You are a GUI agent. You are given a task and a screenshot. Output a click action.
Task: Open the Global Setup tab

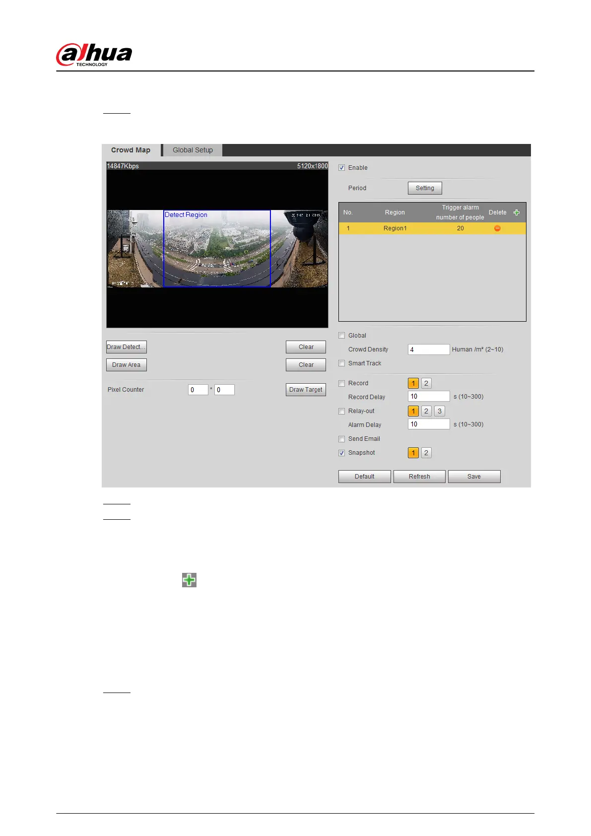[193, 150]
